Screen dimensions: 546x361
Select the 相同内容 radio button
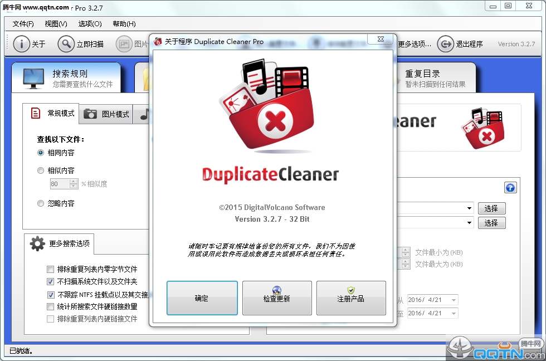(41, 153)
